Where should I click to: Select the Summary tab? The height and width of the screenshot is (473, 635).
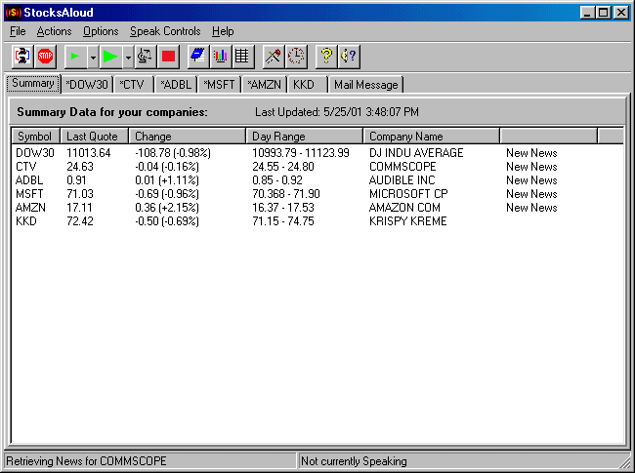coord(33,83)
